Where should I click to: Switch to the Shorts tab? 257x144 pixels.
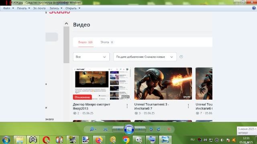coord(107,42)
